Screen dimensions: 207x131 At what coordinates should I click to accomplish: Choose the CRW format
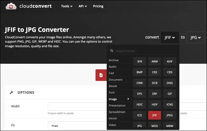139,83
